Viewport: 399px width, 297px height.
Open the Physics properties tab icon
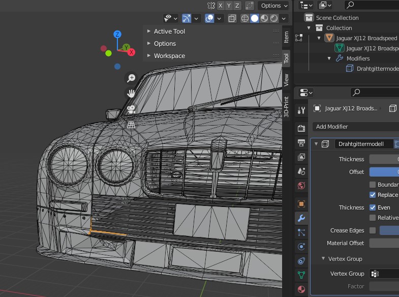click(301, 247)
